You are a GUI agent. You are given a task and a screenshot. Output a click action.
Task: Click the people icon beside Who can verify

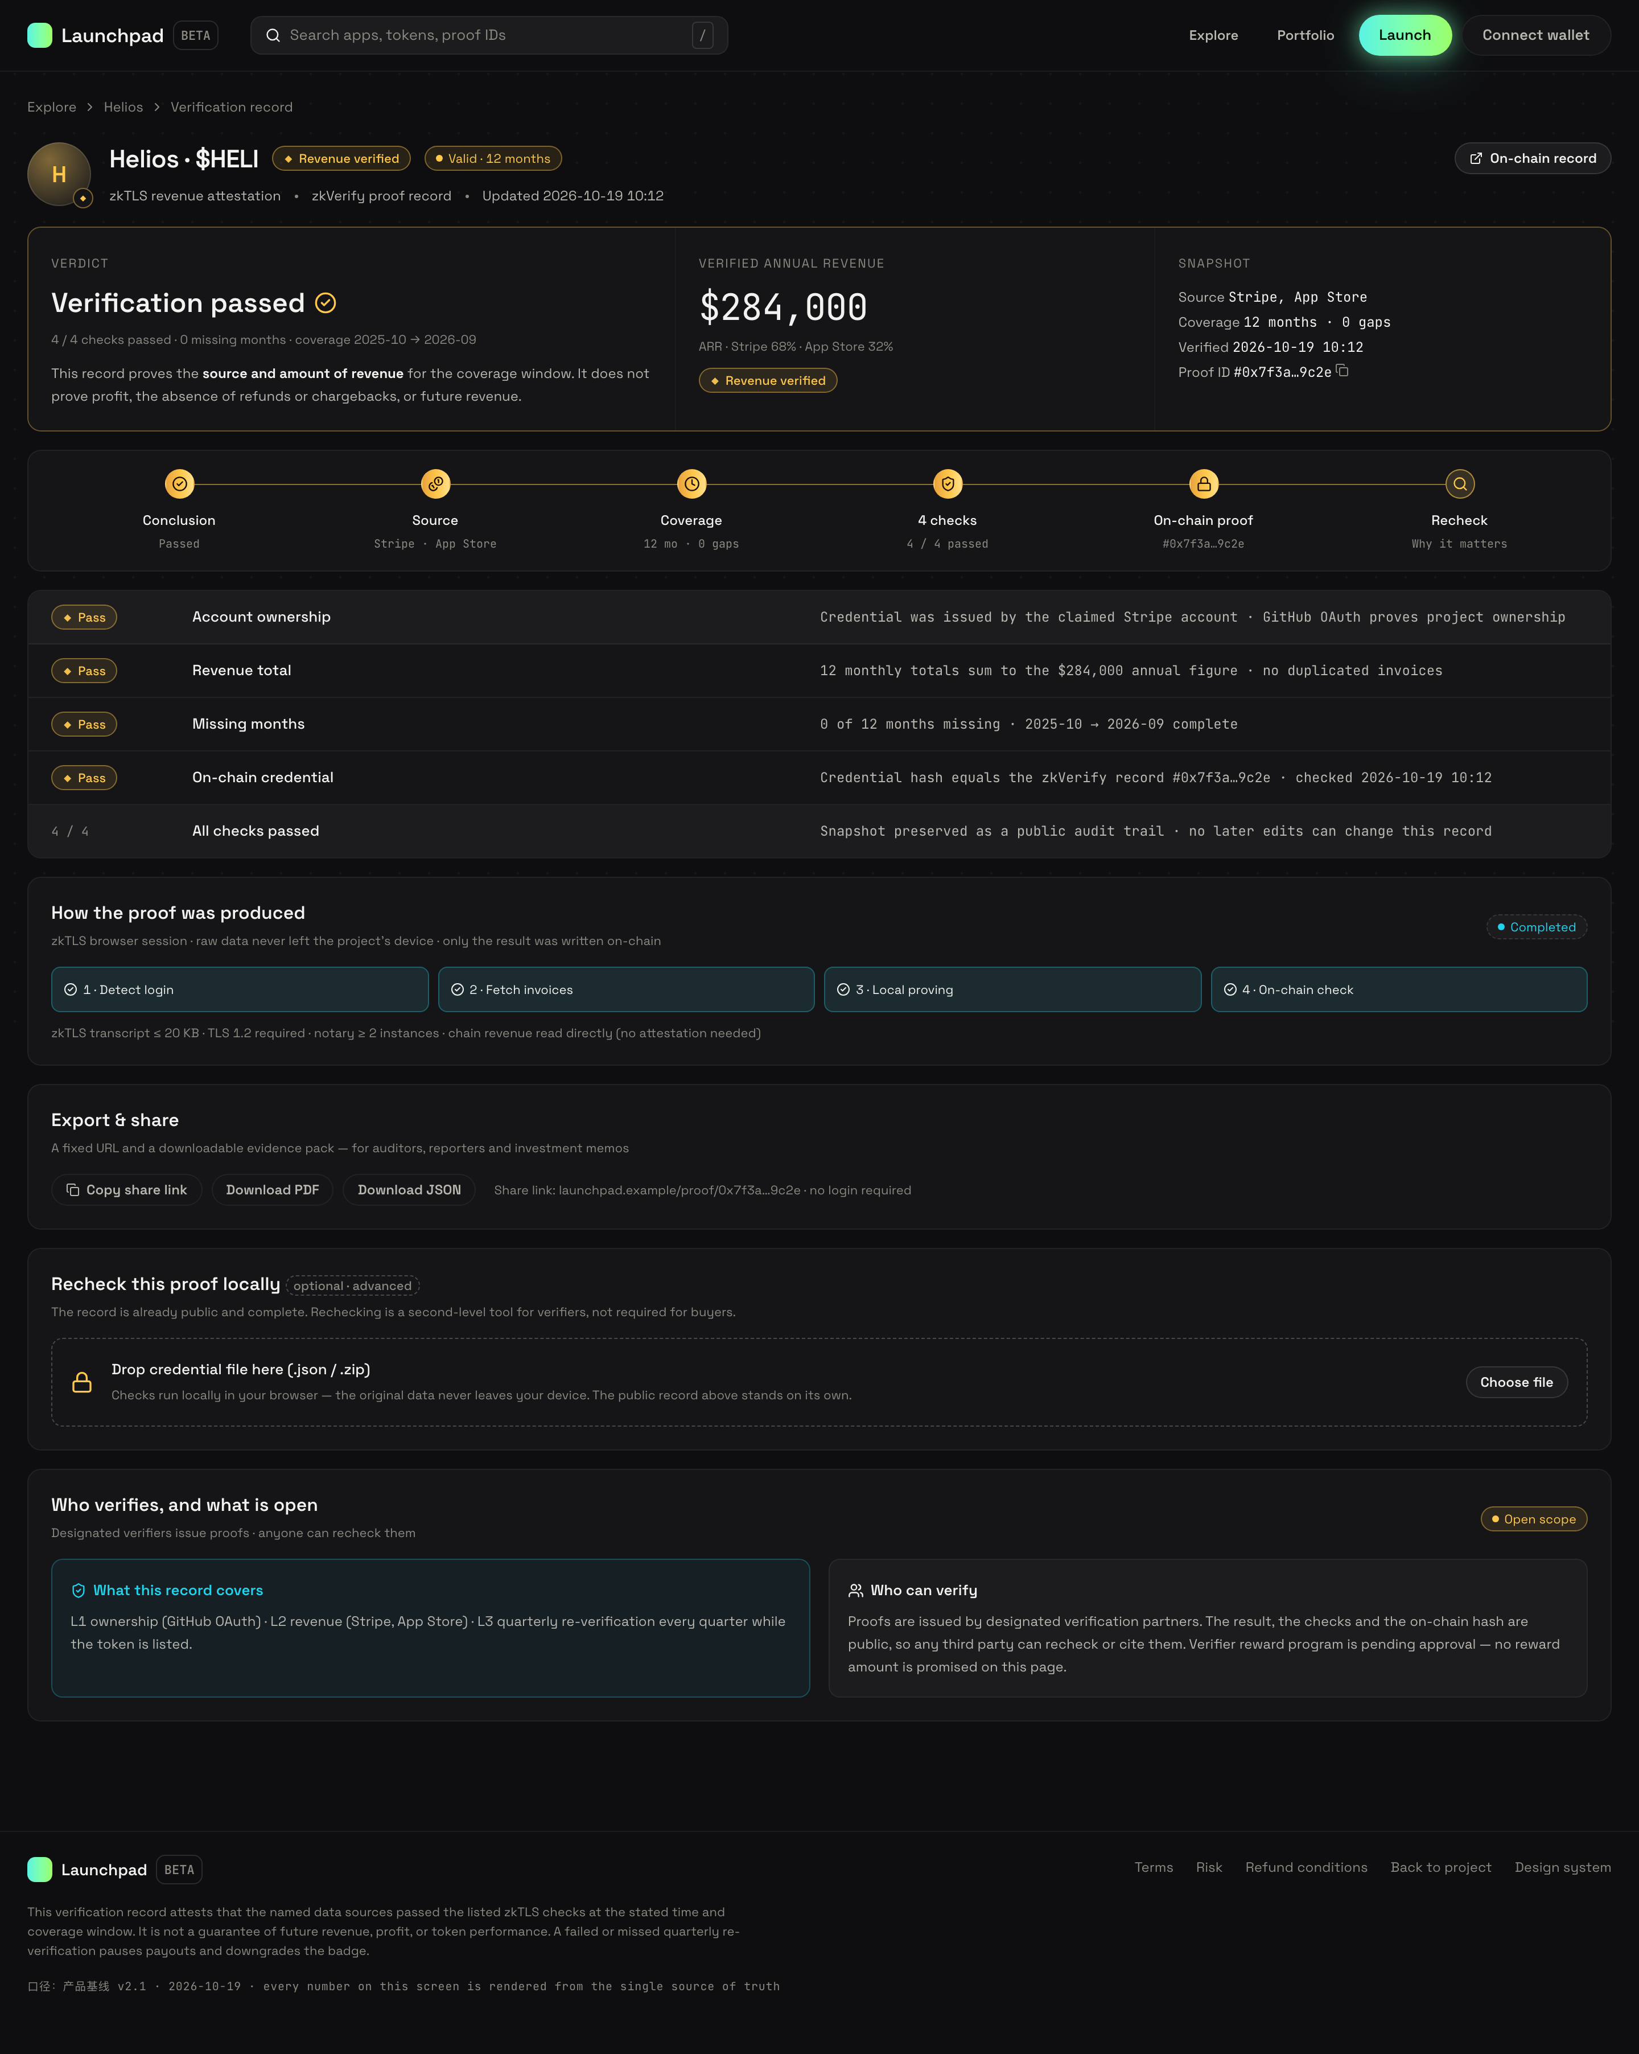click(x=855, y=1590)
